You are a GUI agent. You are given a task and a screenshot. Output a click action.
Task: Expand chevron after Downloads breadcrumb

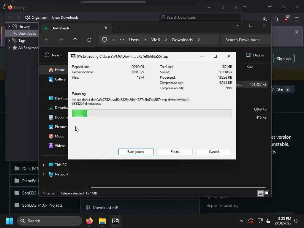point(199,40)
